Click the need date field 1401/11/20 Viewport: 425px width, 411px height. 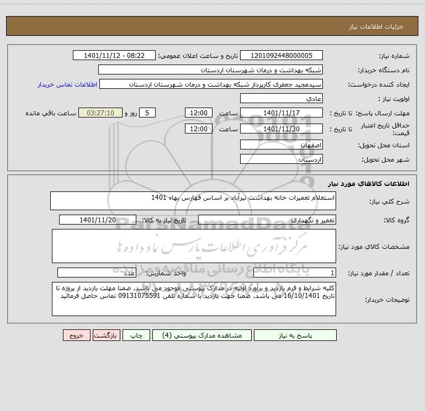coord(98,220)
